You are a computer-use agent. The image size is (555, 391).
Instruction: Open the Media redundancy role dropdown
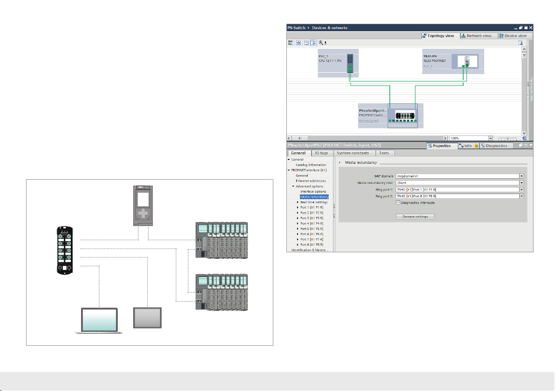(521, 183)
